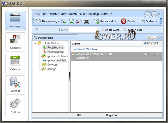Click the printer icon in toolbar

tap(87, 21)
